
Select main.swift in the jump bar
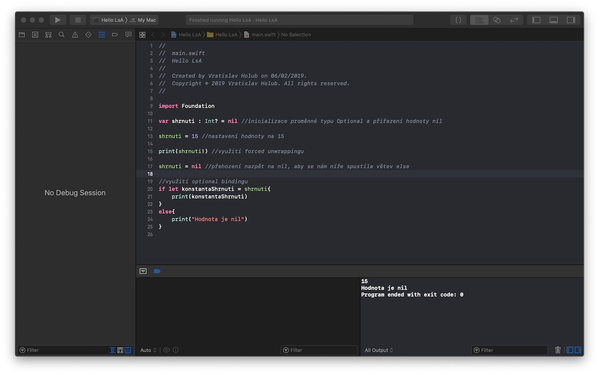pyautogui.click(x=263, y=35)
